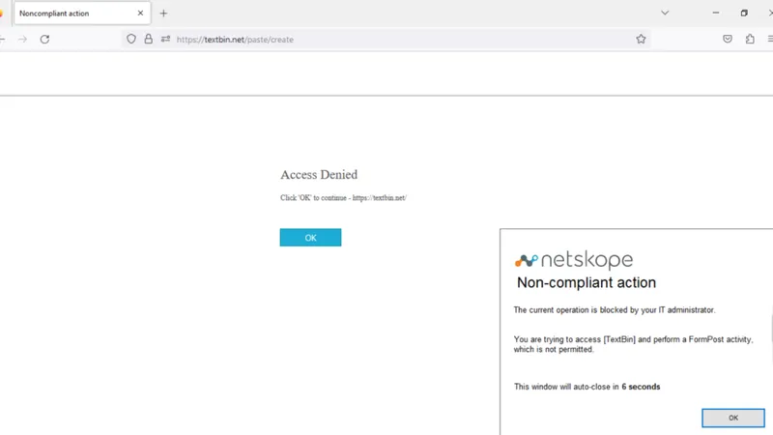Viewport: 773px width, 435px height.
Task: Click the forward navigation arrow
Action: click(22, 39)
